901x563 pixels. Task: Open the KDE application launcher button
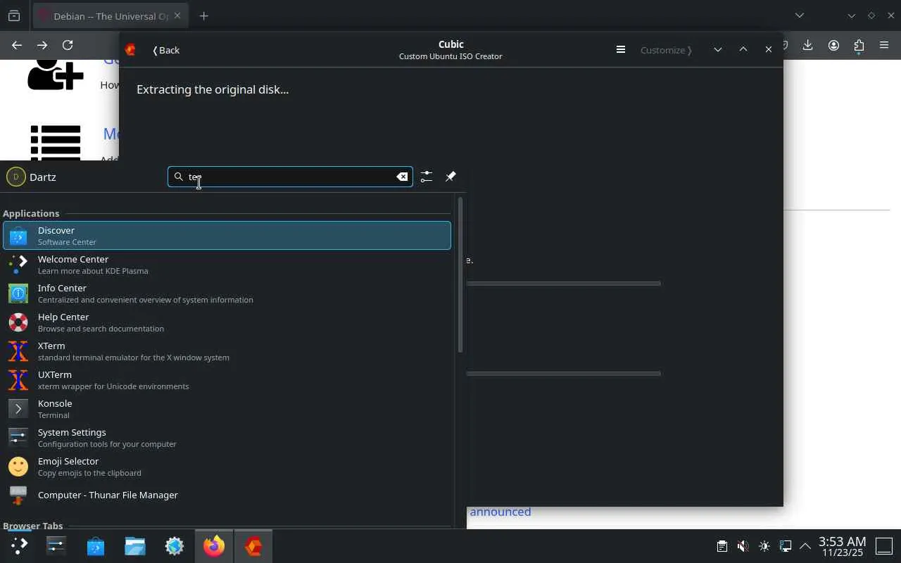[x=19, y=545]
